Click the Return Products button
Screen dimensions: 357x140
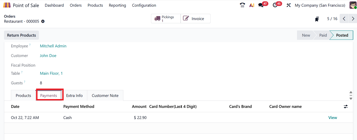point(22,35)
